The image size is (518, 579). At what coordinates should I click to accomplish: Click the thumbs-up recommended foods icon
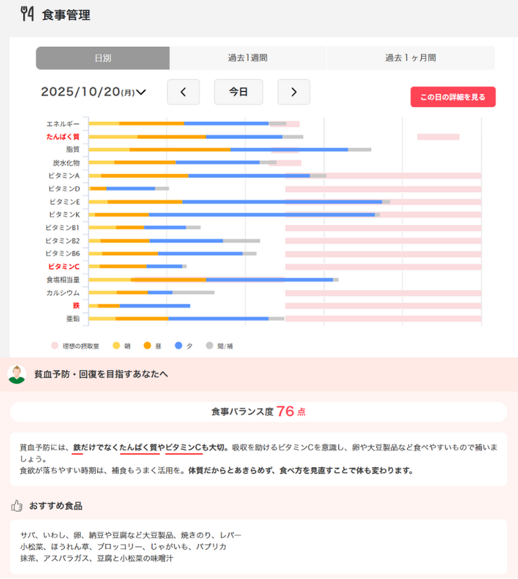tap(17, 506)
